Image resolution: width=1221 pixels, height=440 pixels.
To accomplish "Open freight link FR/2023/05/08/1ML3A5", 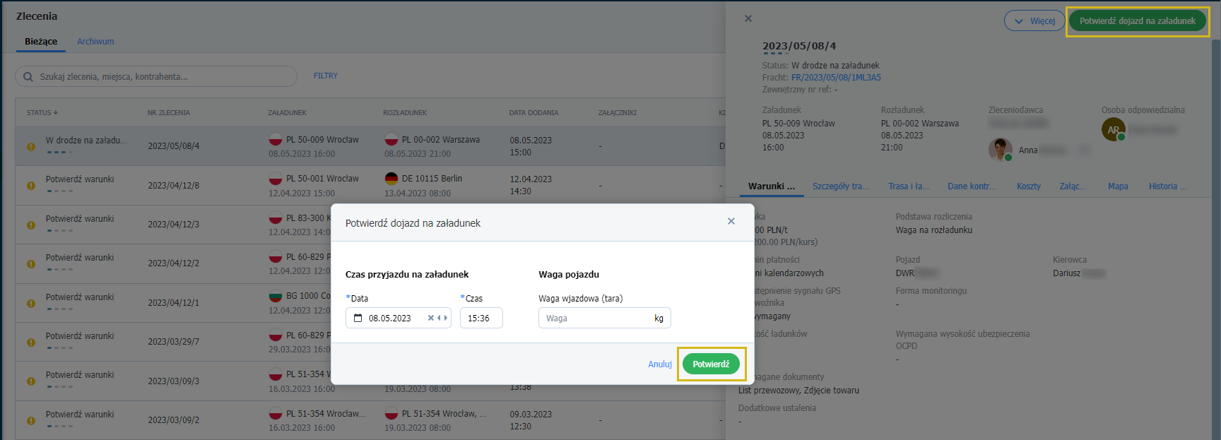I will pos(836,78).
